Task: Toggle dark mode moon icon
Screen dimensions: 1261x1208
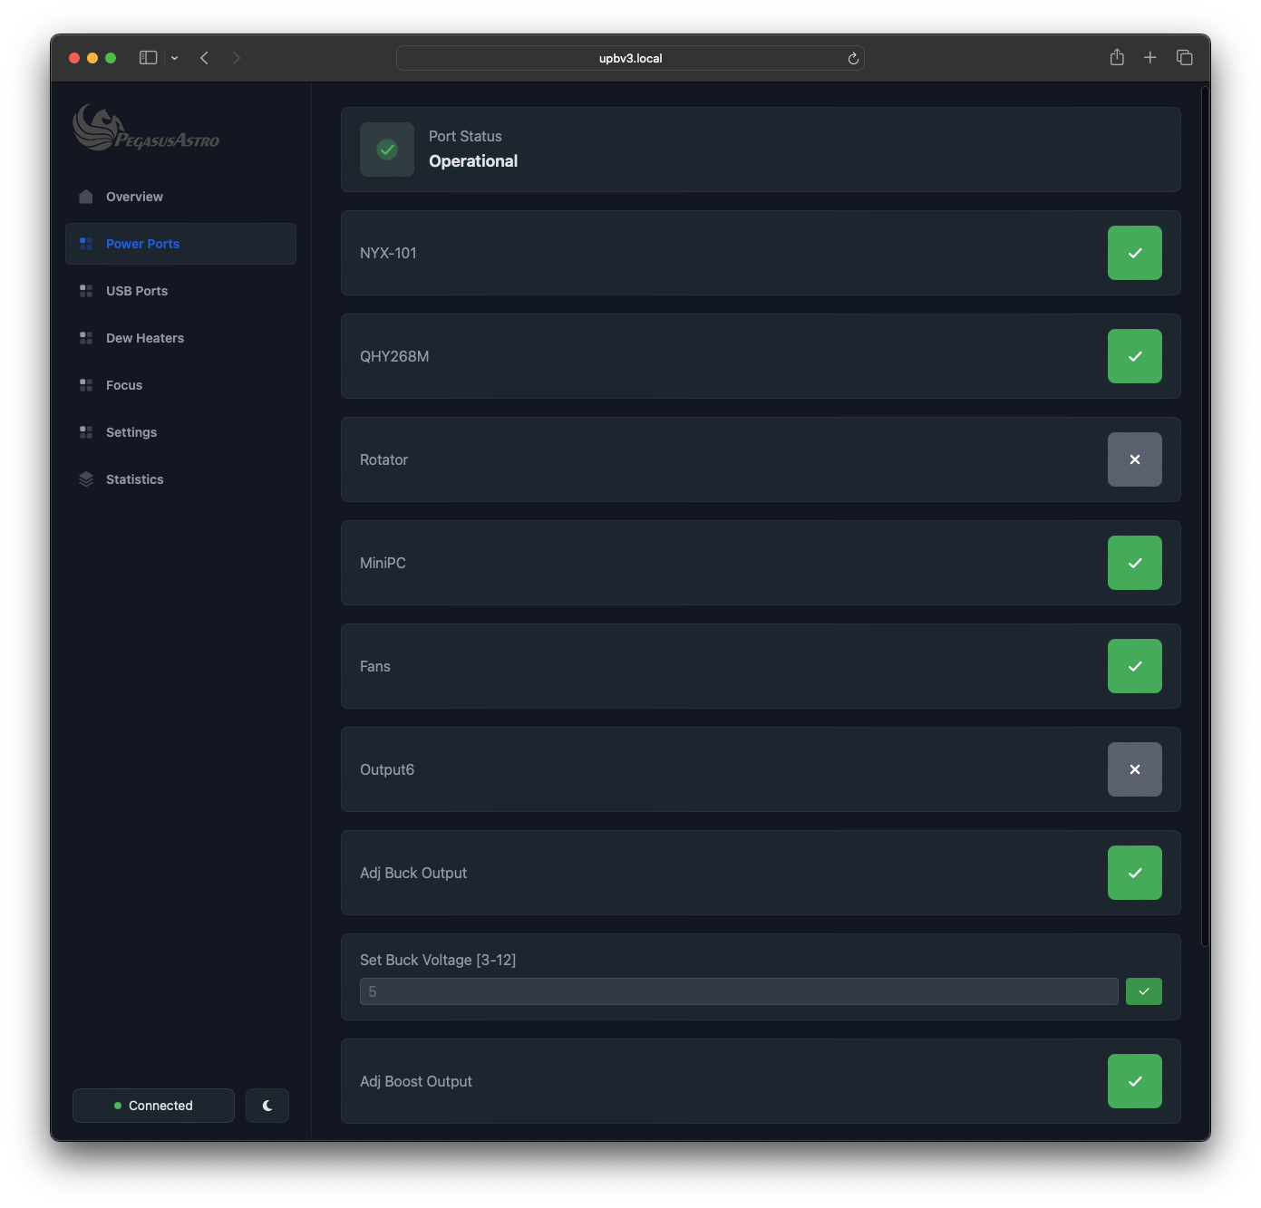Action: (x=267, y=1106)
